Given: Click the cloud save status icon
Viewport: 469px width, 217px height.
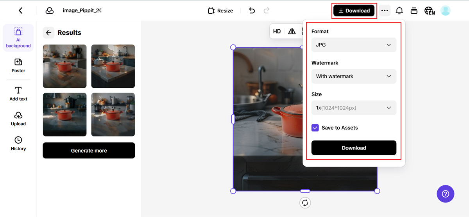Looking at the screenshot, I should pyautogui.click(x=50, y=11).
